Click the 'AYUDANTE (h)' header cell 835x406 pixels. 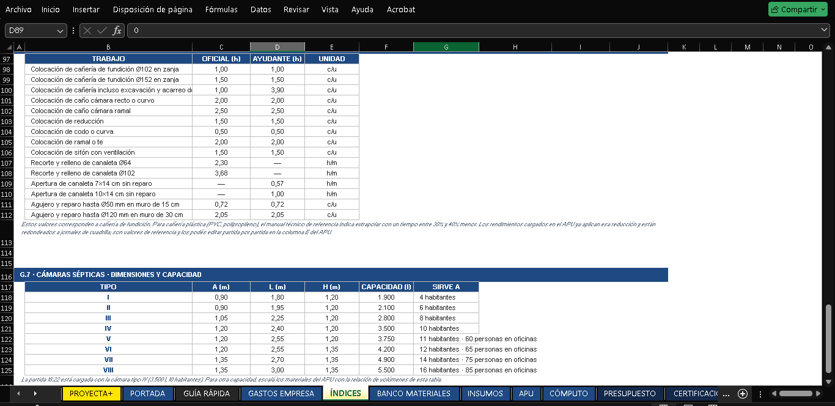(278, 59)
